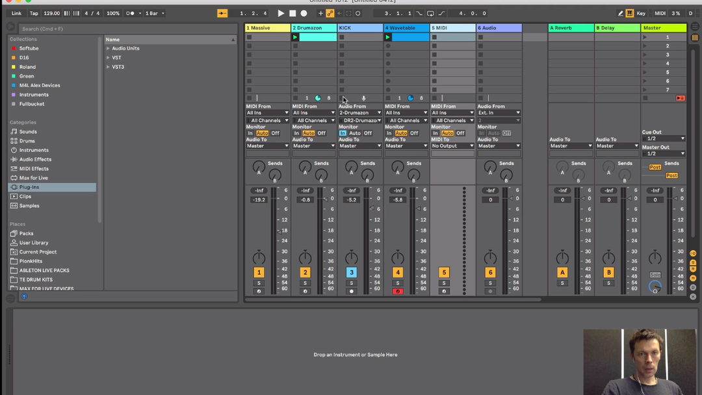Open MIDI To dropdown showing No Output
Screen dimensions: 702x395
coord(452,146)
